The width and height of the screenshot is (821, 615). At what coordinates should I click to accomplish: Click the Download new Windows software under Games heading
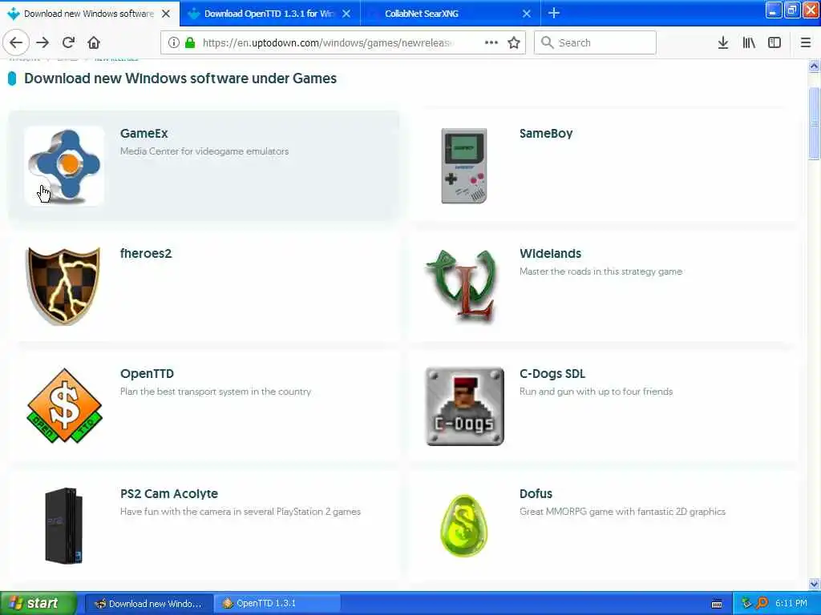[x=180, y=78]
